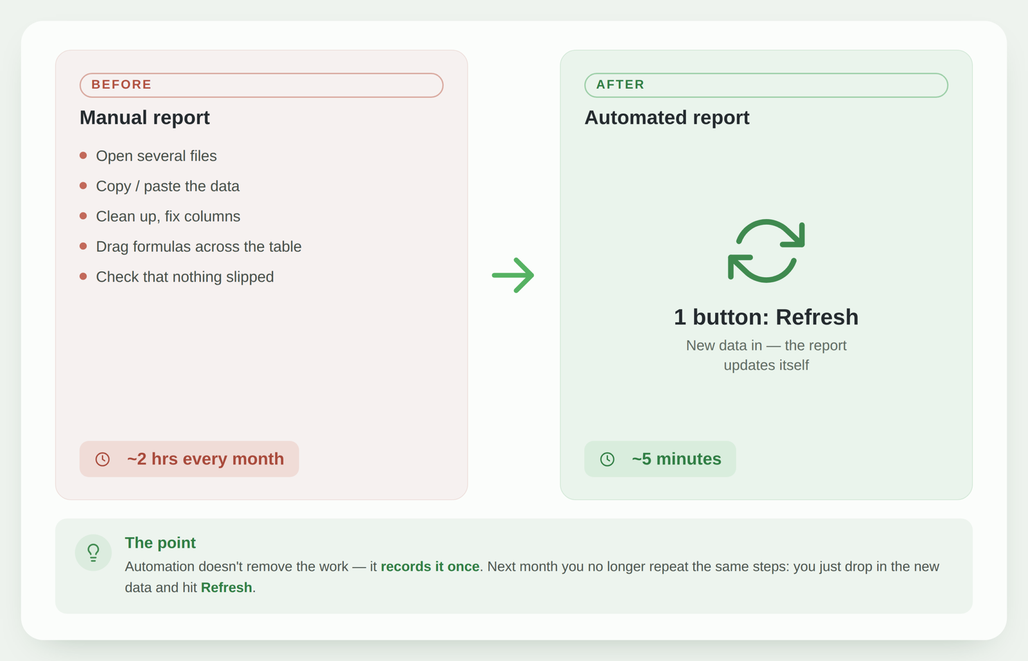Click the Automated report heading
The width and height of the screenshot is (1028, 661).
tap(666, 118)
